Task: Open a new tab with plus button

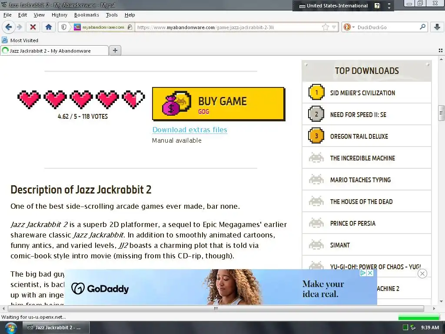Action: 115,50
